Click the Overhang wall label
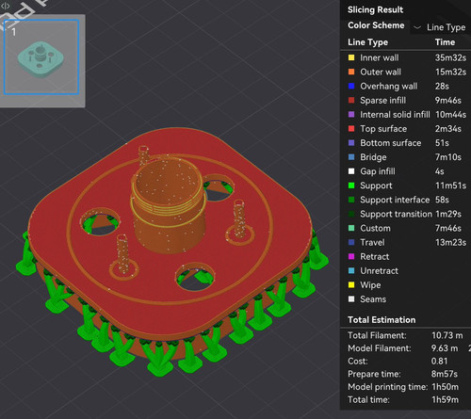 pos(389,86)
